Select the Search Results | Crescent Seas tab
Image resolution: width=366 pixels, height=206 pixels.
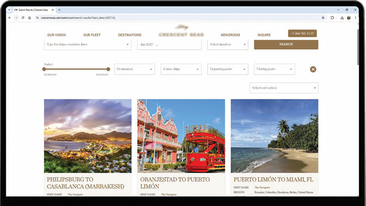pyautogui.click(x=33, y=10)
